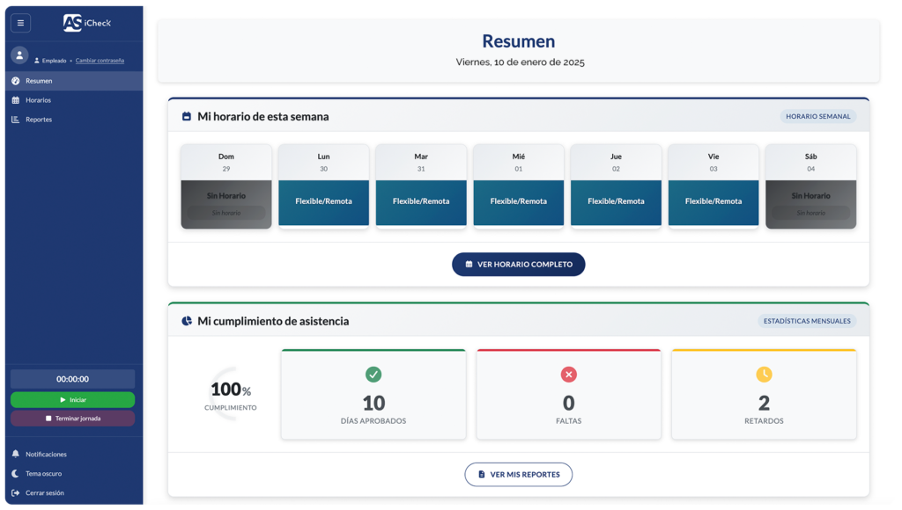
Task: Toggle Tema oscuro dark mode
Action: pos(43,473)
